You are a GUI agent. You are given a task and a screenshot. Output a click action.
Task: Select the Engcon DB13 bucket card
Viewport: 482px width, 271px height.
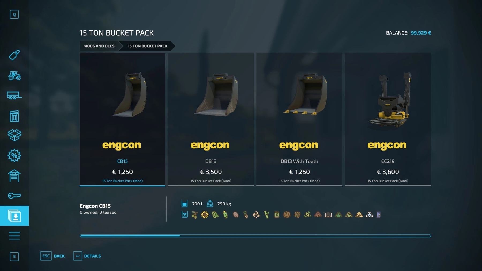[211, 119]
